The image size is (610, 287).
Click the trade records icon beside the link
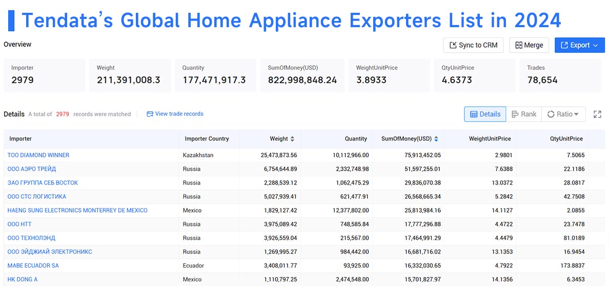click(150, 114)
